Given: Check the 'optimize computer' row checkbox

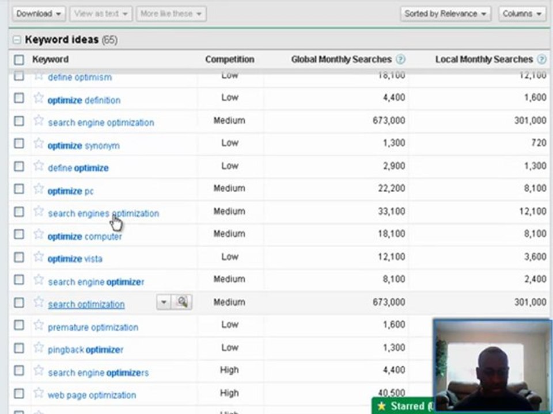Looking at the screenshot, I should pos(19,235).
